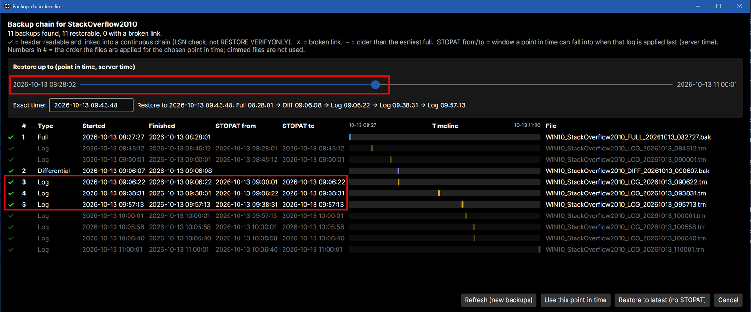
Task: Click the checkmark beside Log row number 3
Action: coord(11,182)
